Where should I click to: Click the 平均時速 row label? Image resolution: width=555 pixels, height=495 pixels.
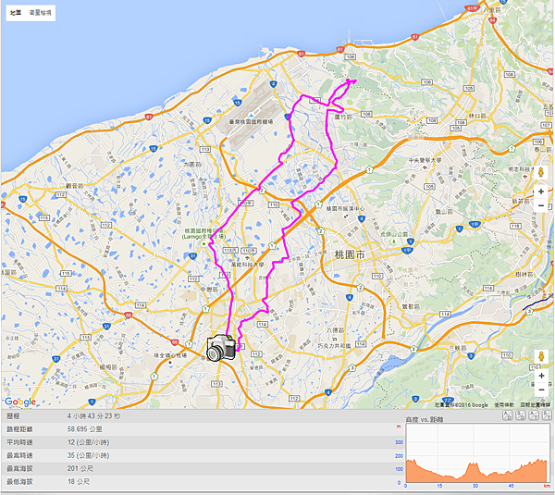point(19,442)
